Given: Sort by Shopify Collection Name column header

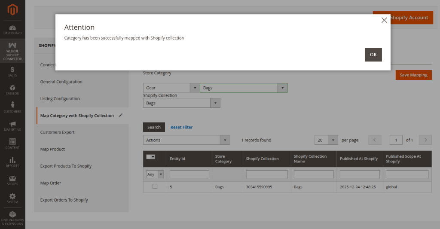Looking at the screenshot, I should 314,159.
